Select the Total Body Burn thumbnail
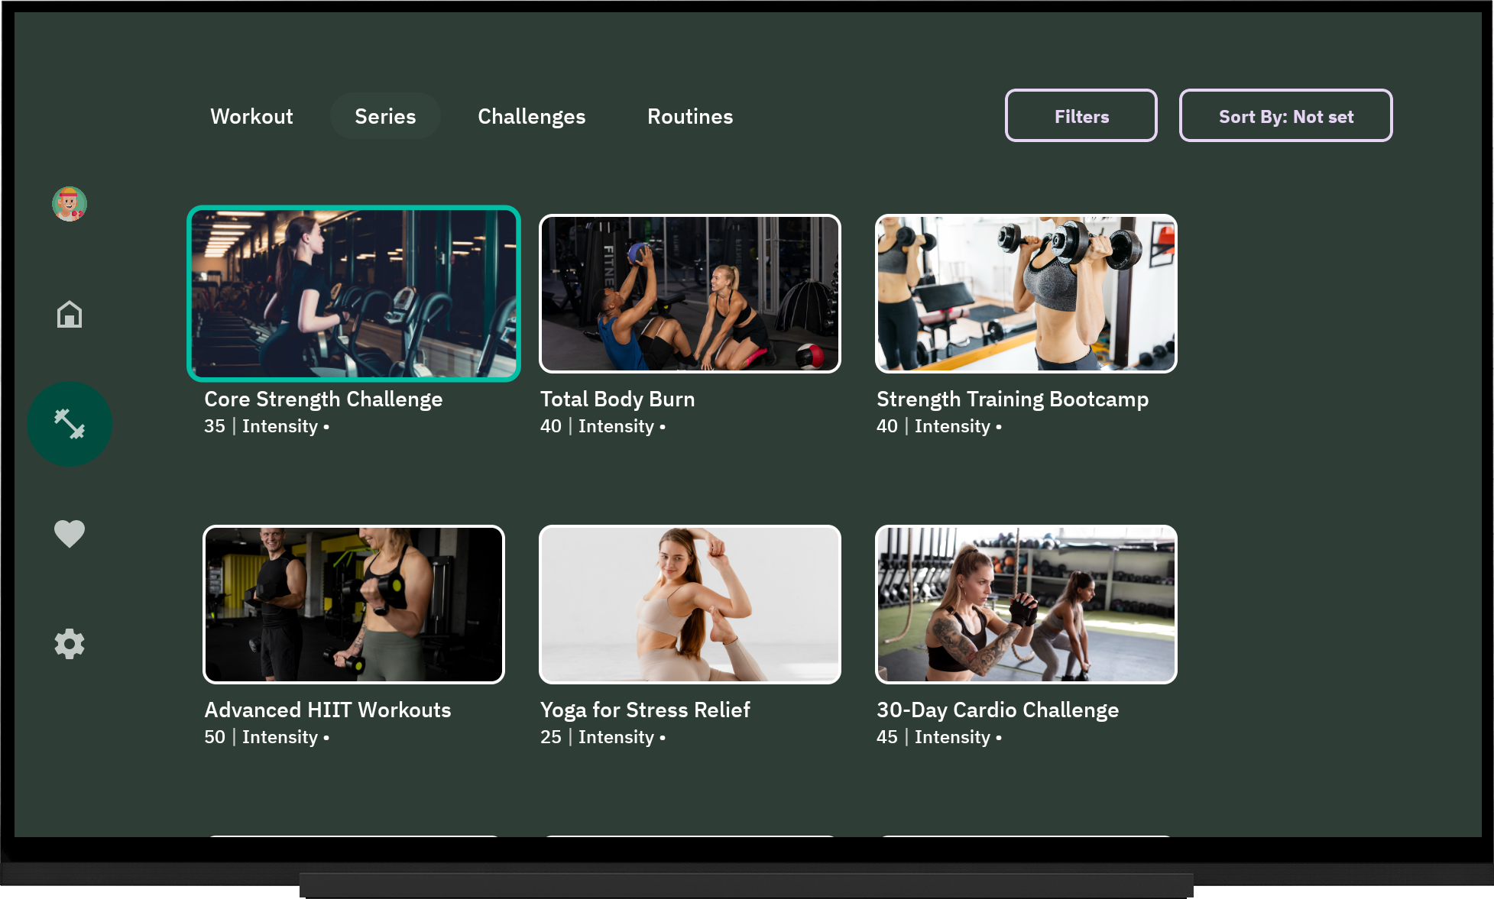Screen dimensions: 1494x899 pos(690,293)
